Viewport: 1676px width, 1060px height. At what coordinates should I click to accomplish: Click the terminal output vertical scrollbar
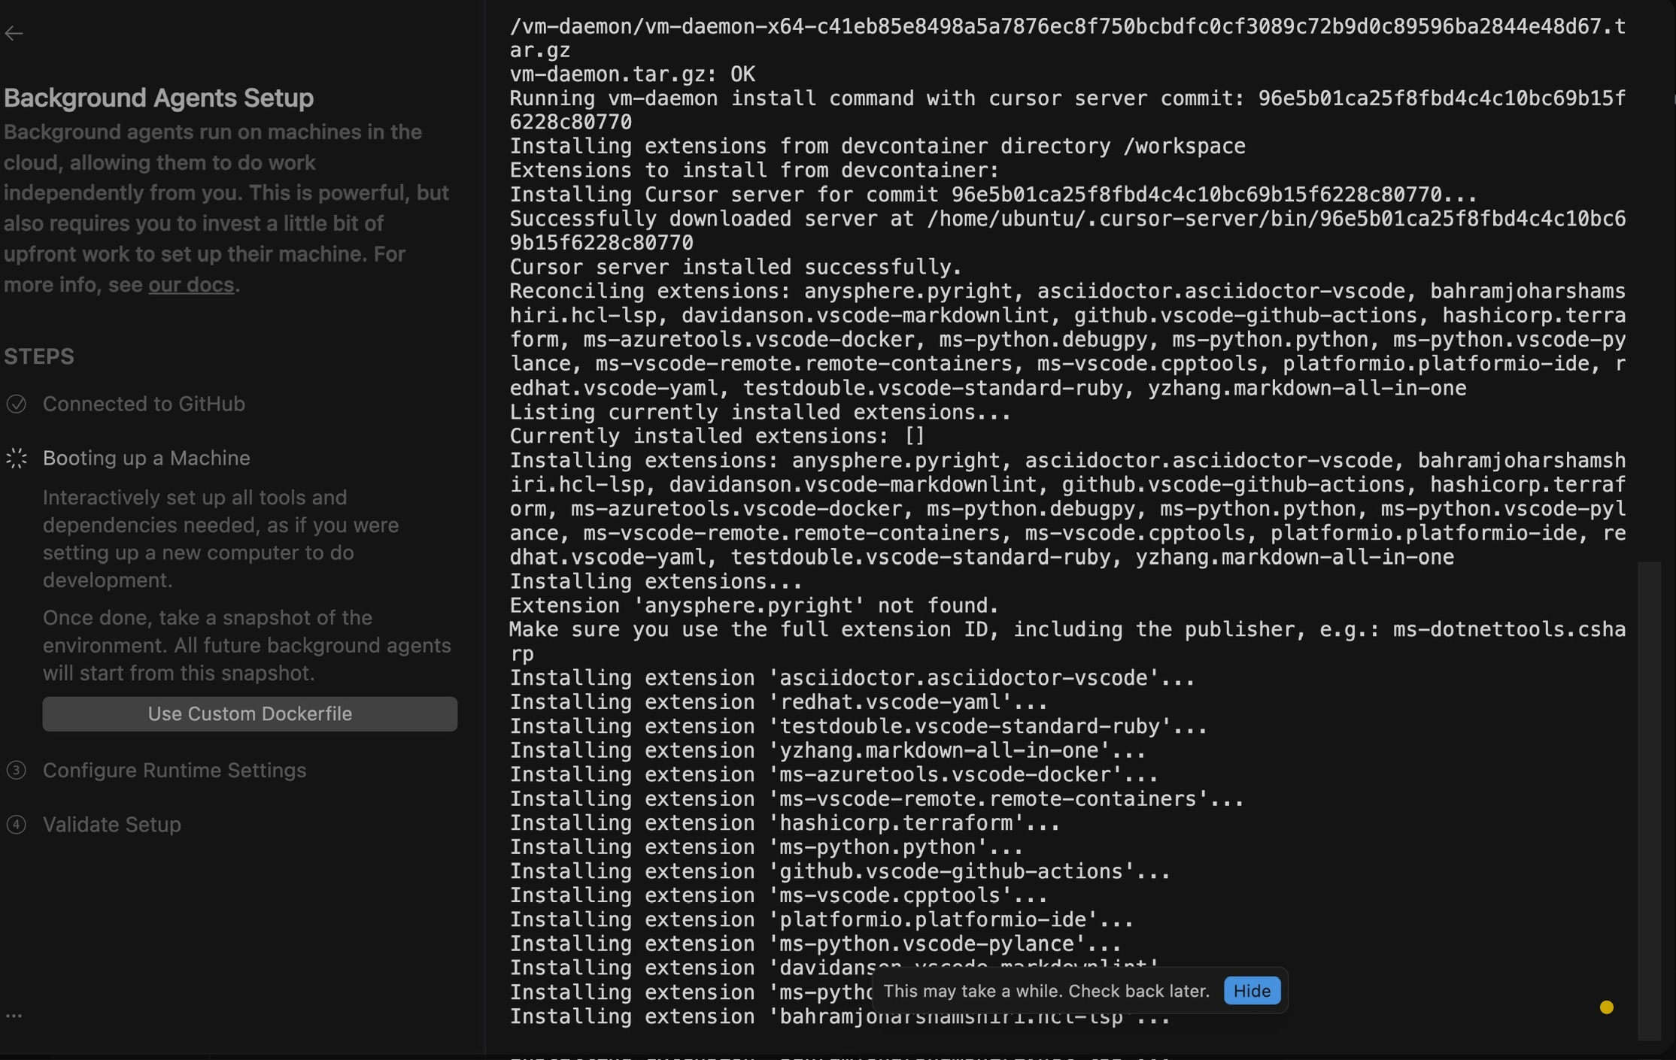click(x=1649, y=801)
